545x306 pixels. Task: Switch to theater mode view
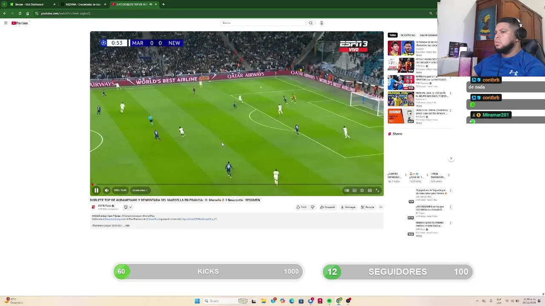tap(370, 190)
